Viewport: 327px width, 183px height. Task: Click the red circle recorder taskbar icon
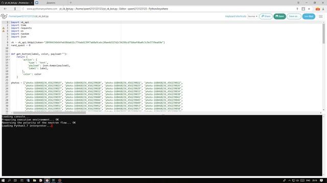tap(60, 180)
